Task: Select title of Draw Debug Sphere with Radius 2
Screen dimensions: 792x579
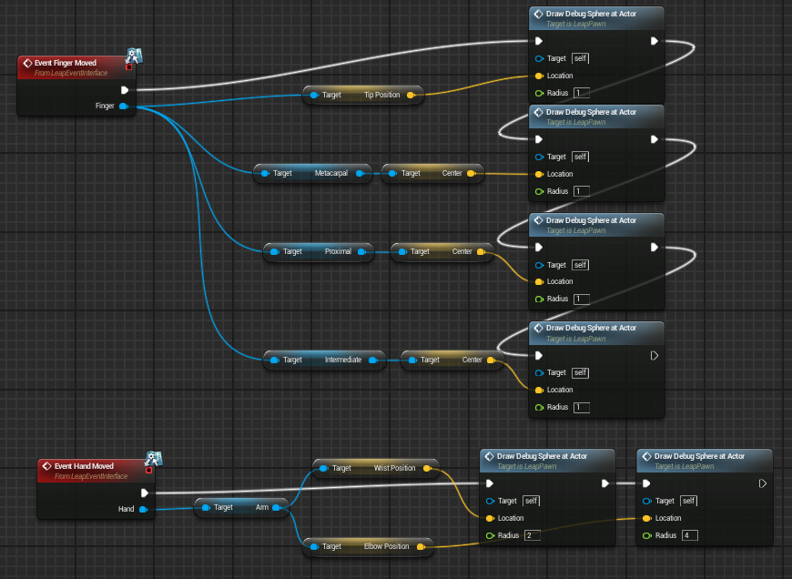Action: click(x=542, y=456)
